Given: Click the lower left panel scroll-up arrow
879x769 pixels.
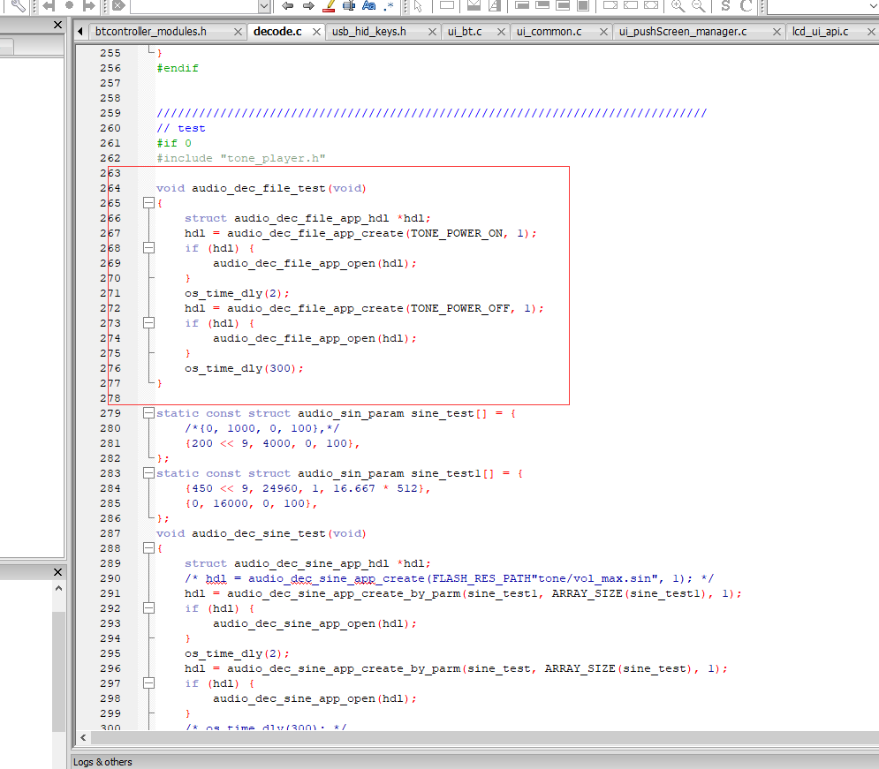Looking at the screenshot, I should (58, 589).
